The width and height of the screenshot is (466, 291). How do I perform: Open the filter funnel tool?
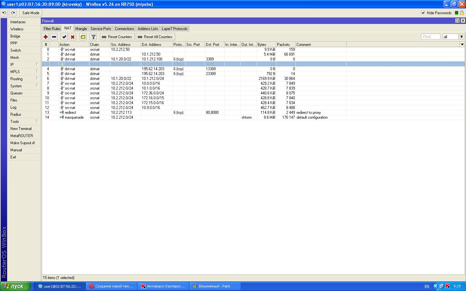(x=94, y=37)
